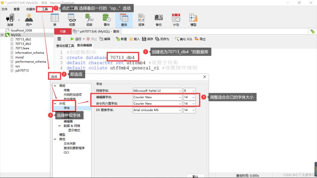
Task: Create a new query with 新建
Action: 121,39
